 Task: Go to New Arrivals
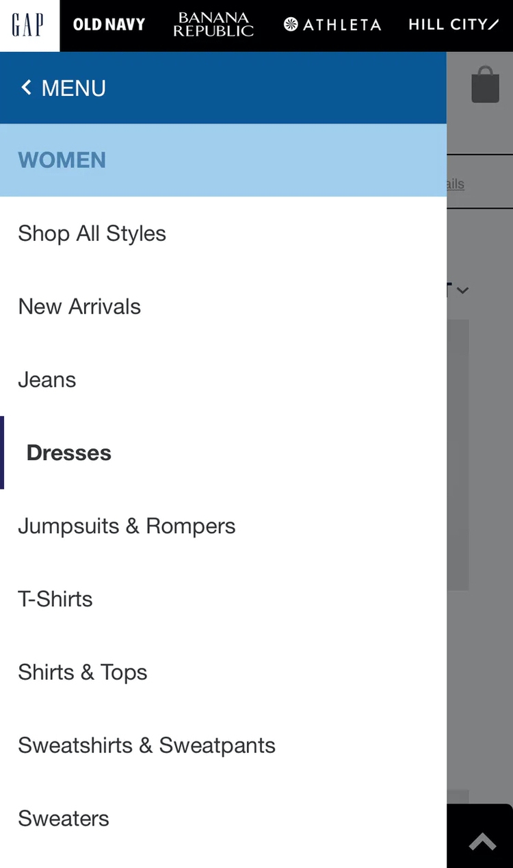tap(79, 307)
